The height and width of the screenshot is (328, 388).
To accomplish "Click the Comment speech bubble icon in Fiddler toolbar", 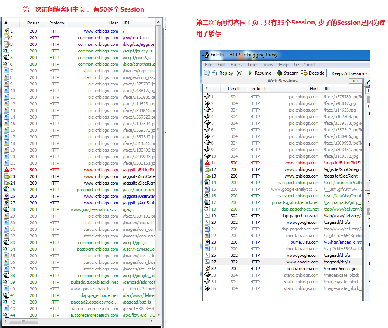I will (207, 73).
